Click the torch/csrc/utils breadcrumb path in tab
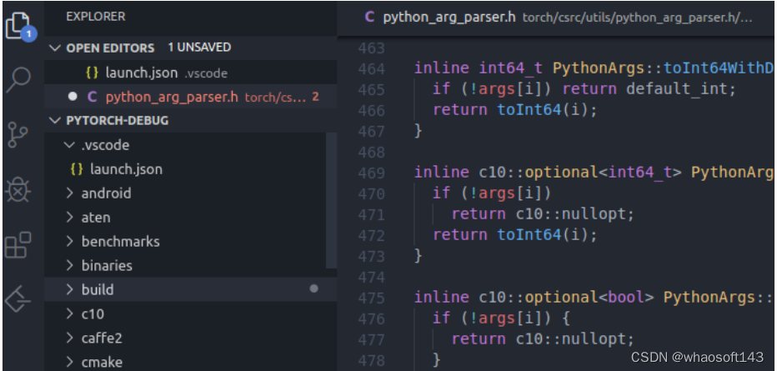 click(x=638, y=18)
